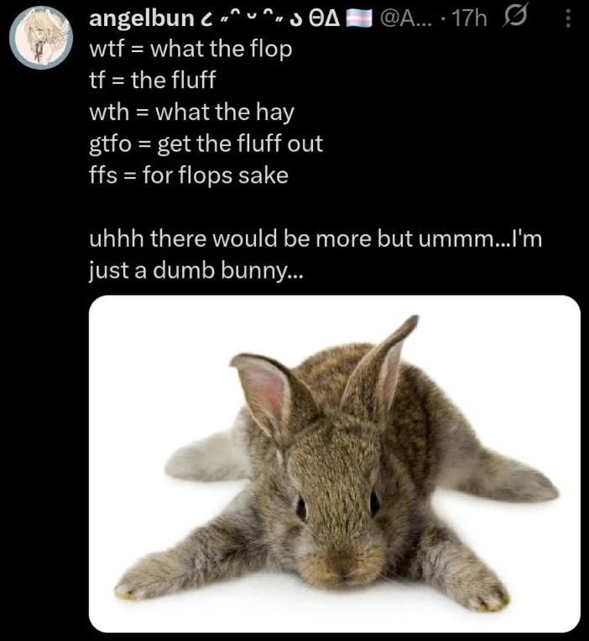Open angelbun's profile avatar

tap(41, 38)
